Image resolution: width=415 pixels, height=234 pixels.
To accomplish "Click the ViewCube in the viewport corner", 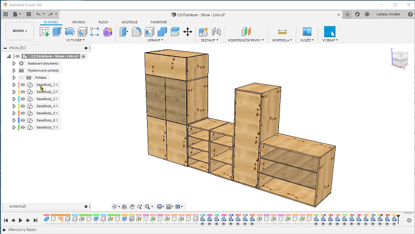I will 399,59.
